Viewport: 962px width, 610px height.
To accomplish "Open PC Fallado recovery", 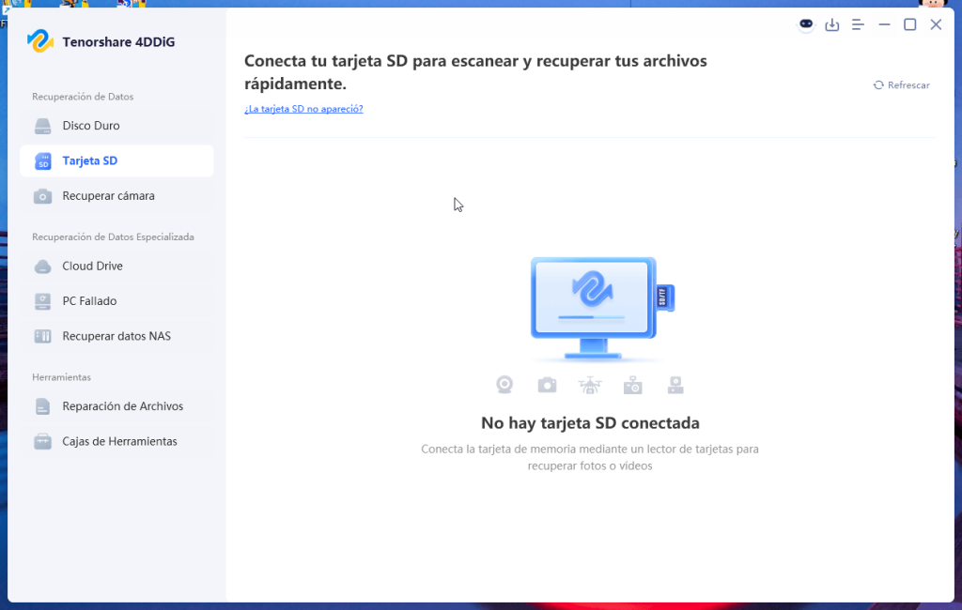I will tap(116, 301).
